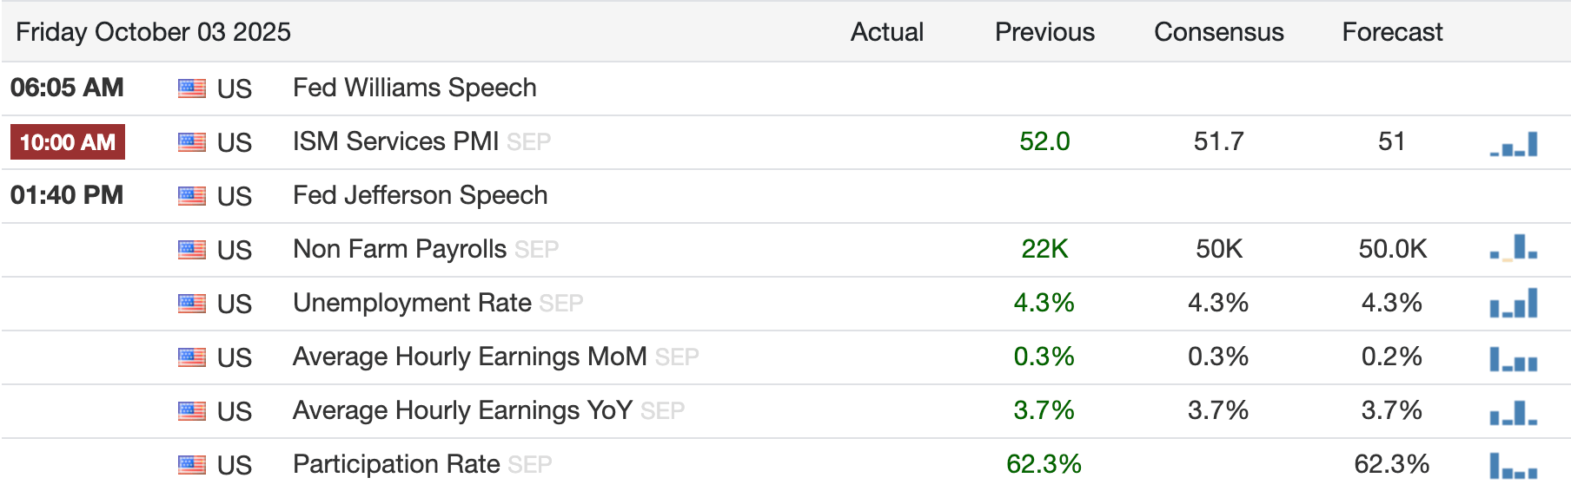
Task: Open the Non Farm Payrolls chart icon
Action: tap(1514, 247)
